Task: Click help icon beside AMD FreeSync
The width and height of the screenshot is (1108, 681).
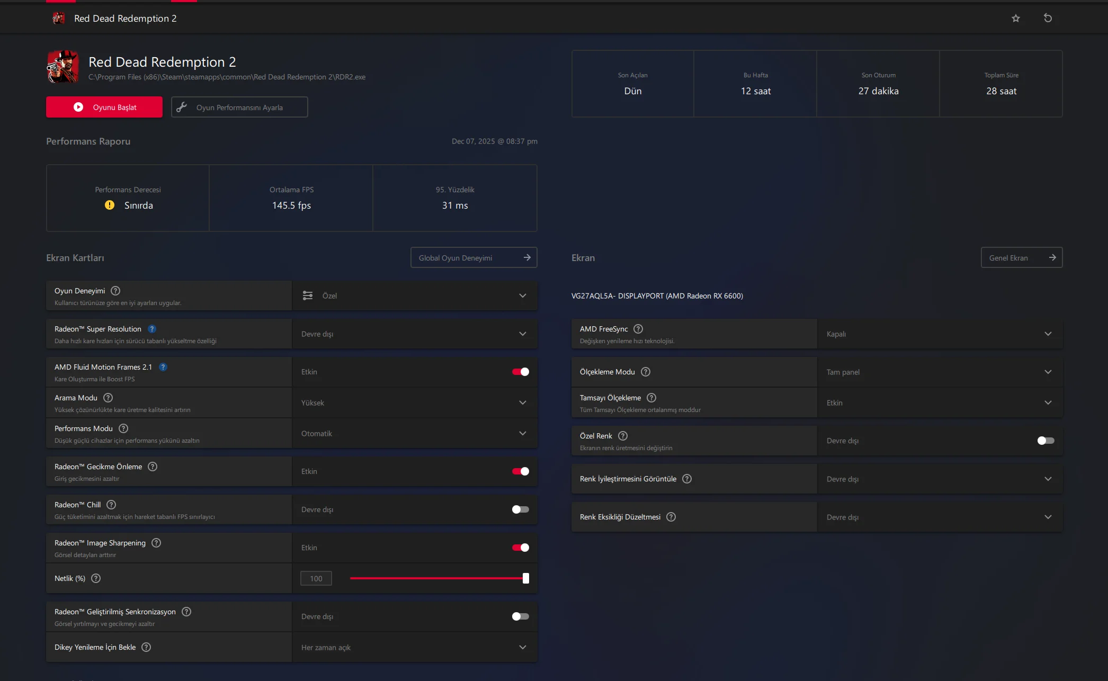Action: [x=638, y=329]
